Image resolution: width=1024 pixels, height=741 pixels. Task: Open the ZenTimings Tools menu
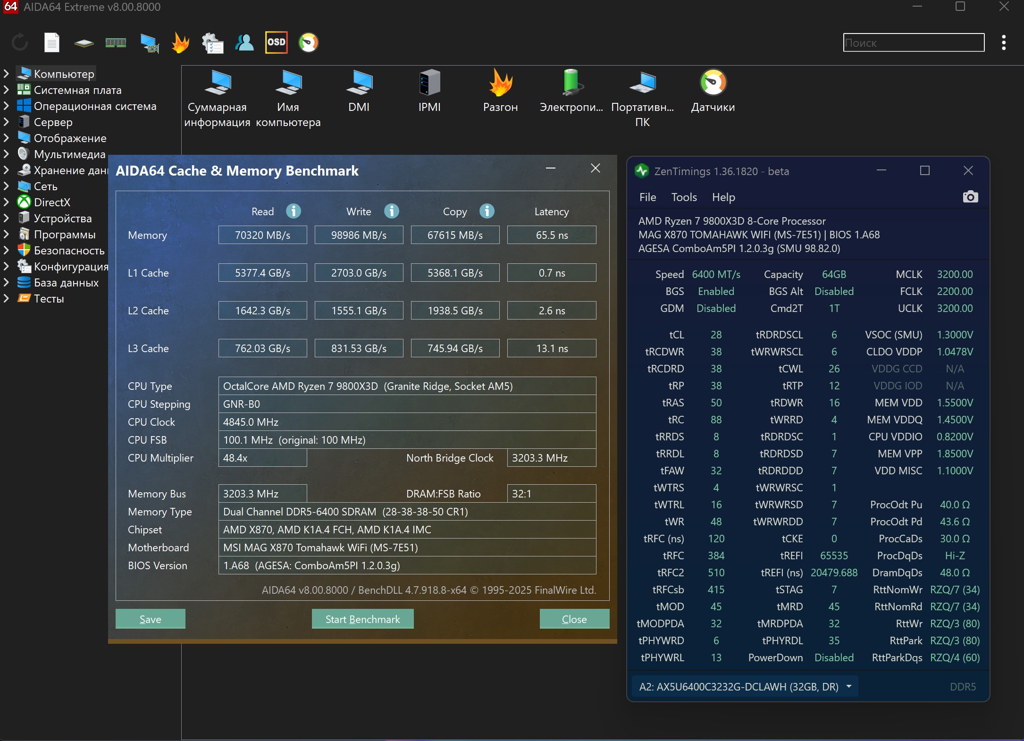[x=684, y=197]
